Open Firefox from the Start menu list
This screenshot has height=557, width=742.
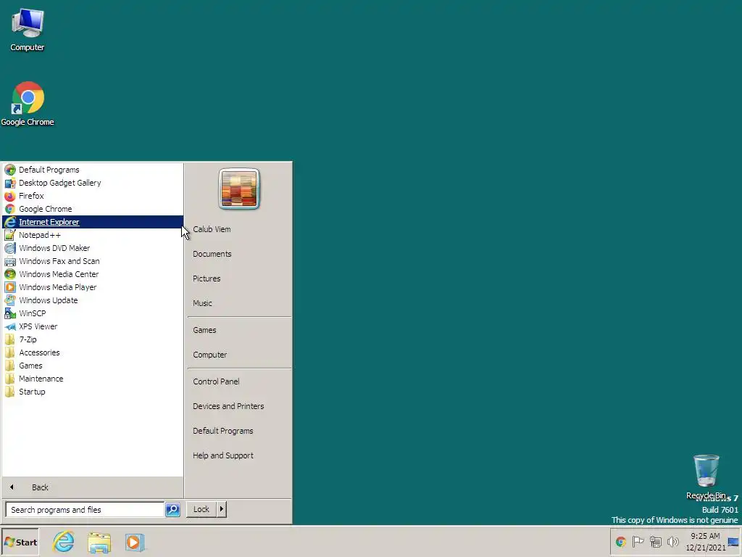93,196
